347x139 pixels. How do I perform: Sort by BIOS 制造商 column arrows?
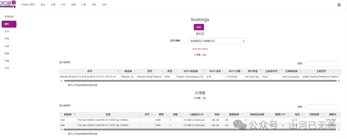click(x=203, y=71)
